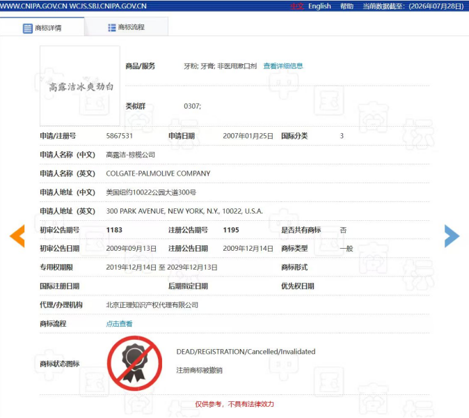Screen dimensions: 469x418
Task: Click the cancelled trademark status icon
Action: [x=134, y=363]
